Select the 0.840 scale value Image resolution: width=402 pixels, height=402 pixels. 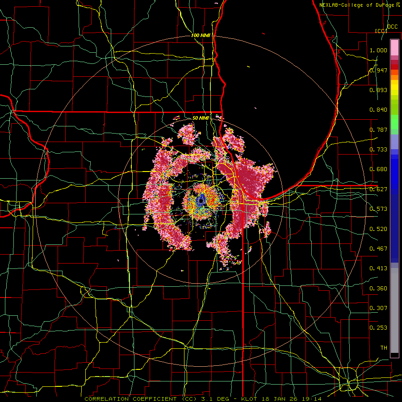378,110
